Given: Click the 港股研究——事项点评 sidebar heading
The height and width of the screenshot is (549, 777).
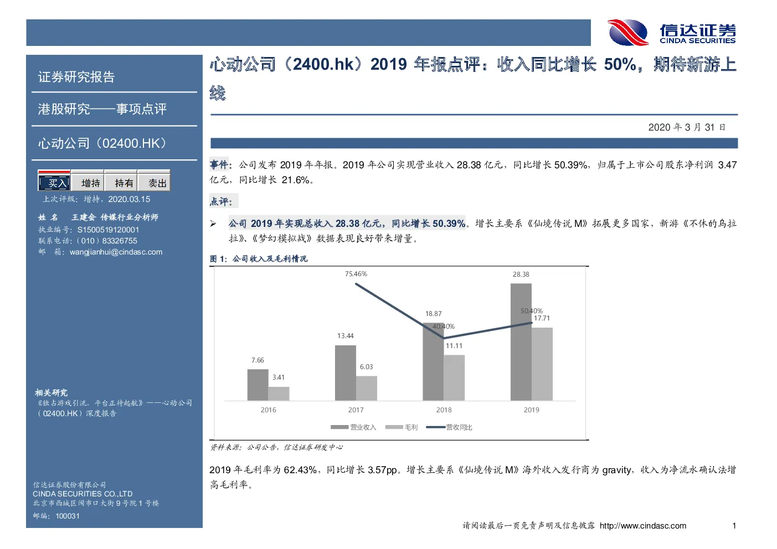Looking at the screenshot, I should click(102, 109).
